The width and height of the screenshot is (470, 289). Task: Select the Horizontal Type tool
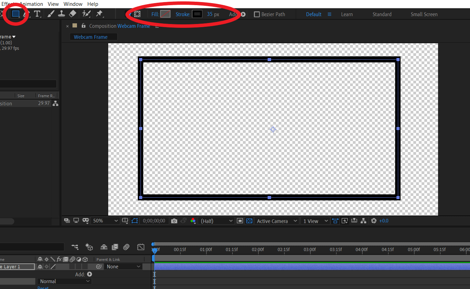[x=37, y=14]
